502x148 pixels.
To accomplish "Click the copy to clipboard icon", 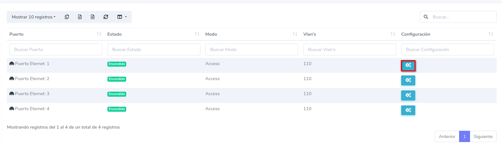I will pyautogui.click(x=67, y=17).
